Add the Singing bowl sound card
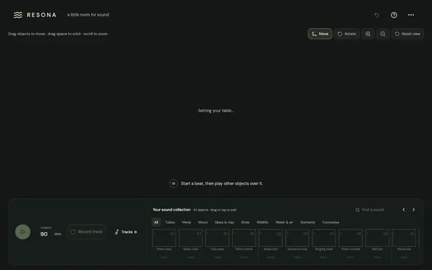 (x=324, y=238)
